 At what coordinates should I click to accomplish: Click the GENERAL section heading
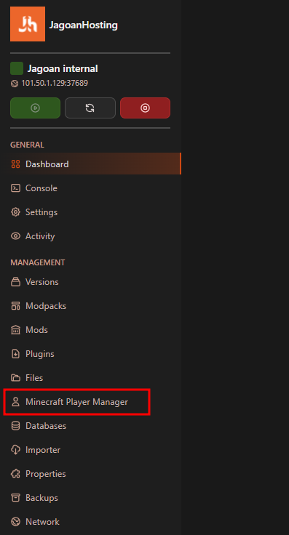pyautogui.click(x=27, y=145)
